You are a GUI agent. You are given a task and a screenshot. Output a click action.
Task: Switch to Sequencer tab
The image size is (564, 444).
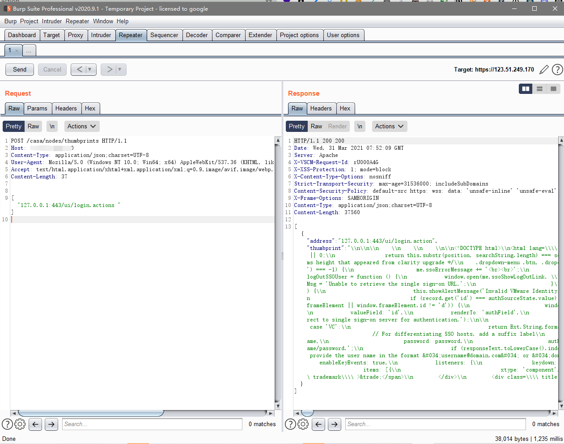(164, 35)
